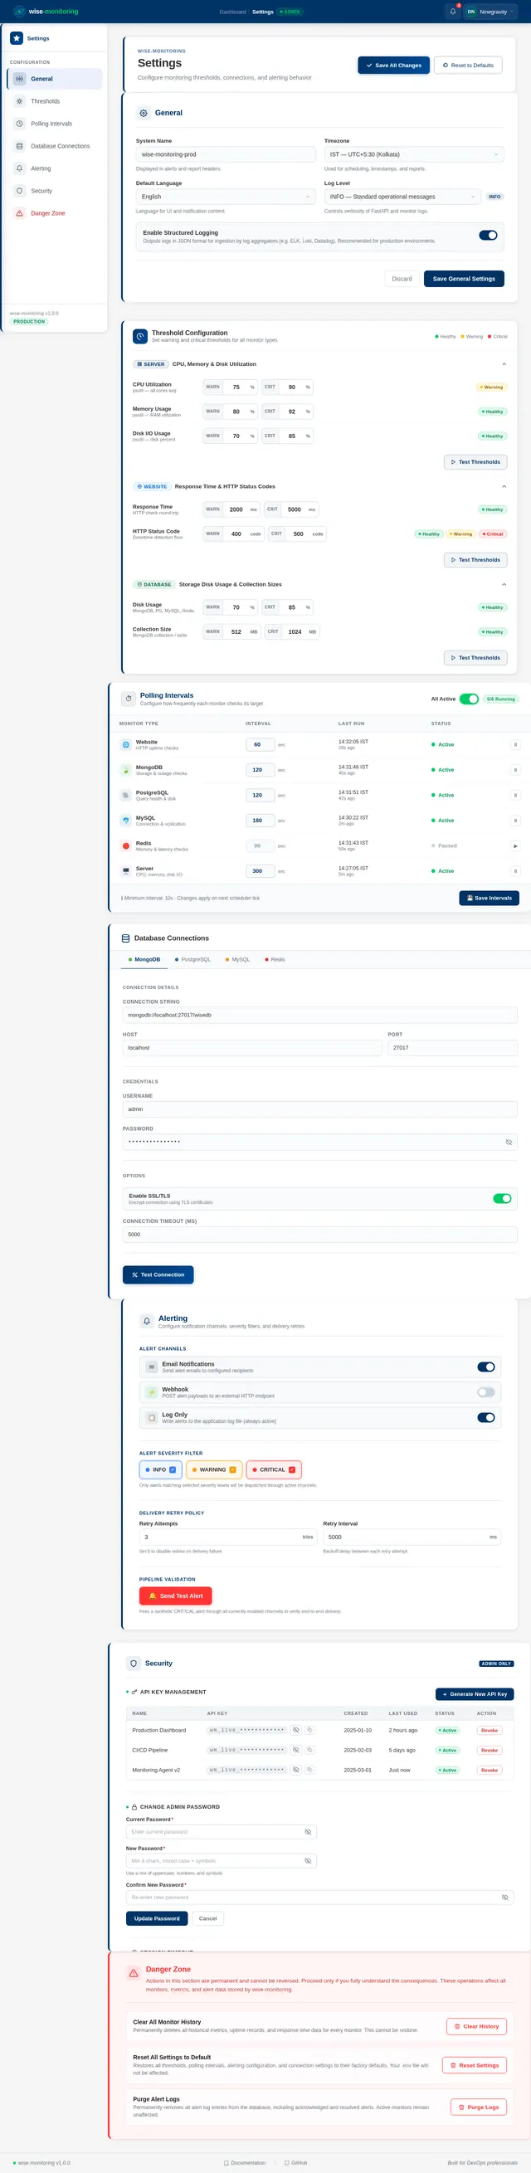Toggle the Enable SSL/TLS switch
This screenshot has height=2173, width=531.
[x=501, y=1199]
